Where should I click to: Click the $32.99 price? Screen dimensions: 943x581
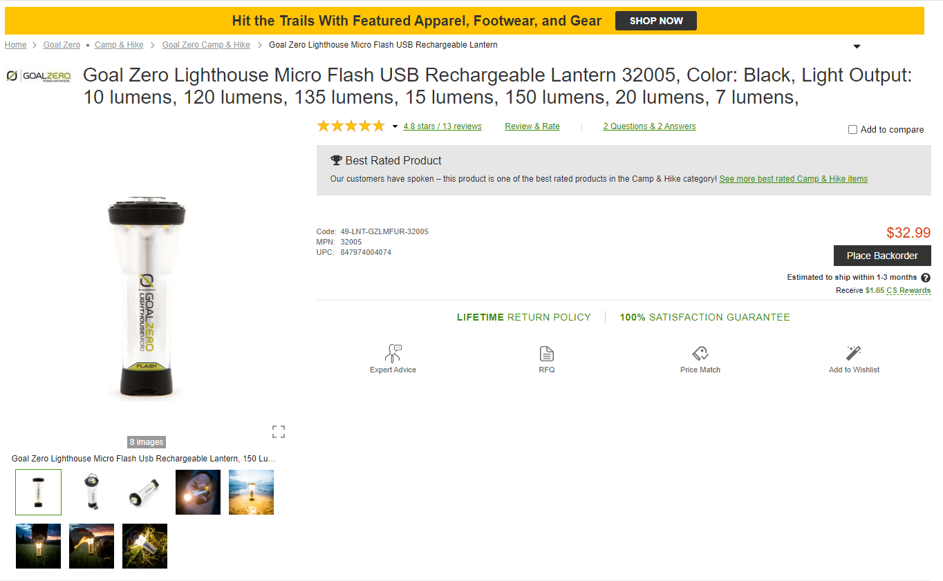pos(908,233)
